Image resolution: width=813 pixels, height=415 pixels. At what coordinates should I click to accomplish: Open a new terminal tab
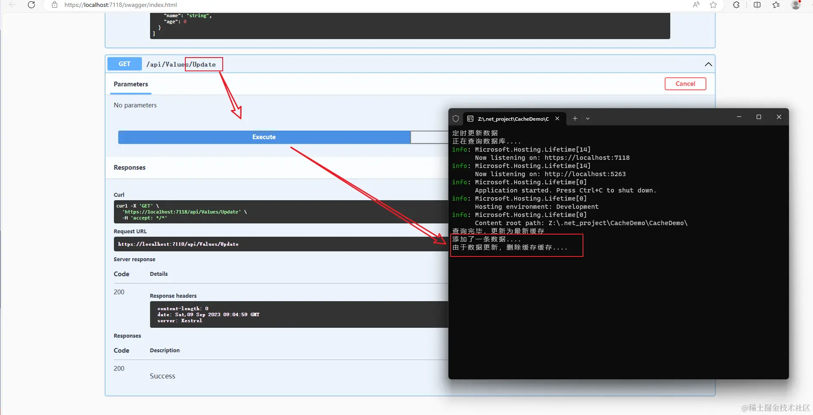(x=575, y=119)
